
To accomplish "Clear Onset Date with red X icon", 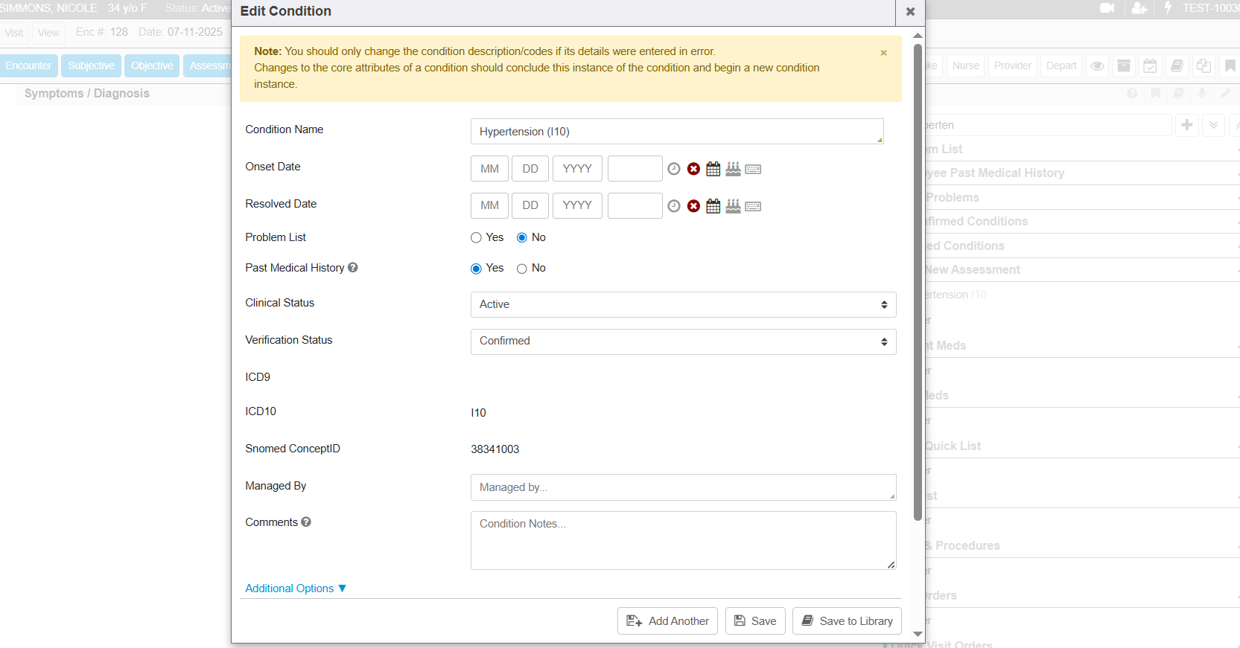I will click(693, 169).
